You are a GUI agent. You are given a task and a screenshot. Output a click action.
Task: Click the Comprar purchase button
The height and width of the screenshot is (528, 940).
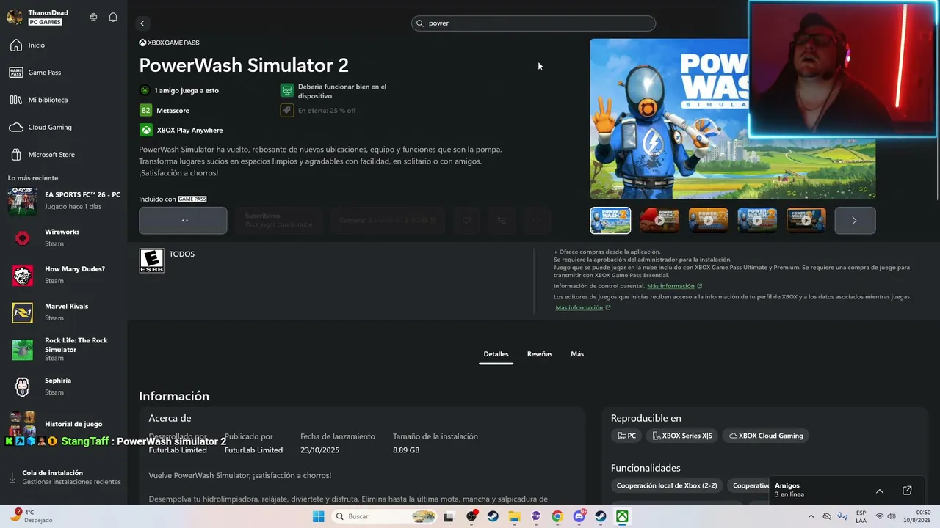pos(388,220)
